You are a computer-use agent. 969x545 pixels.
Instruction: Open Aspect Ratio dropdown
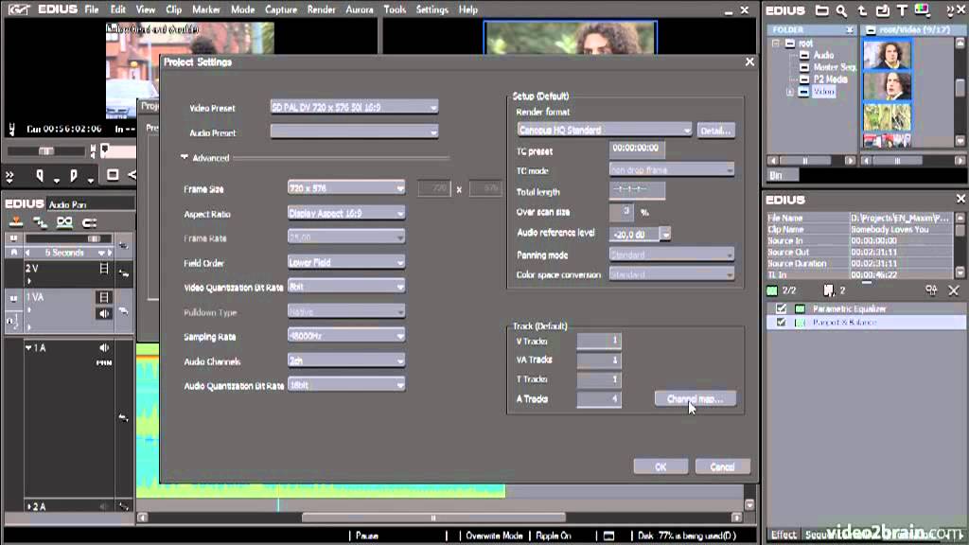(x=346, y=213)
